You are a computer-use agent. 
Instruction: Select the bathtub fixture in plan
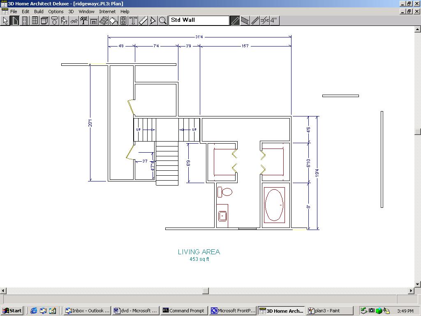(x=274, y=205)
